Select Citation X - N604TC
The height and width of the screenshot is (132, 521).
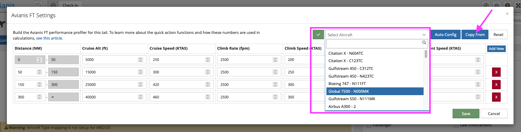click(x=375, y=53)
